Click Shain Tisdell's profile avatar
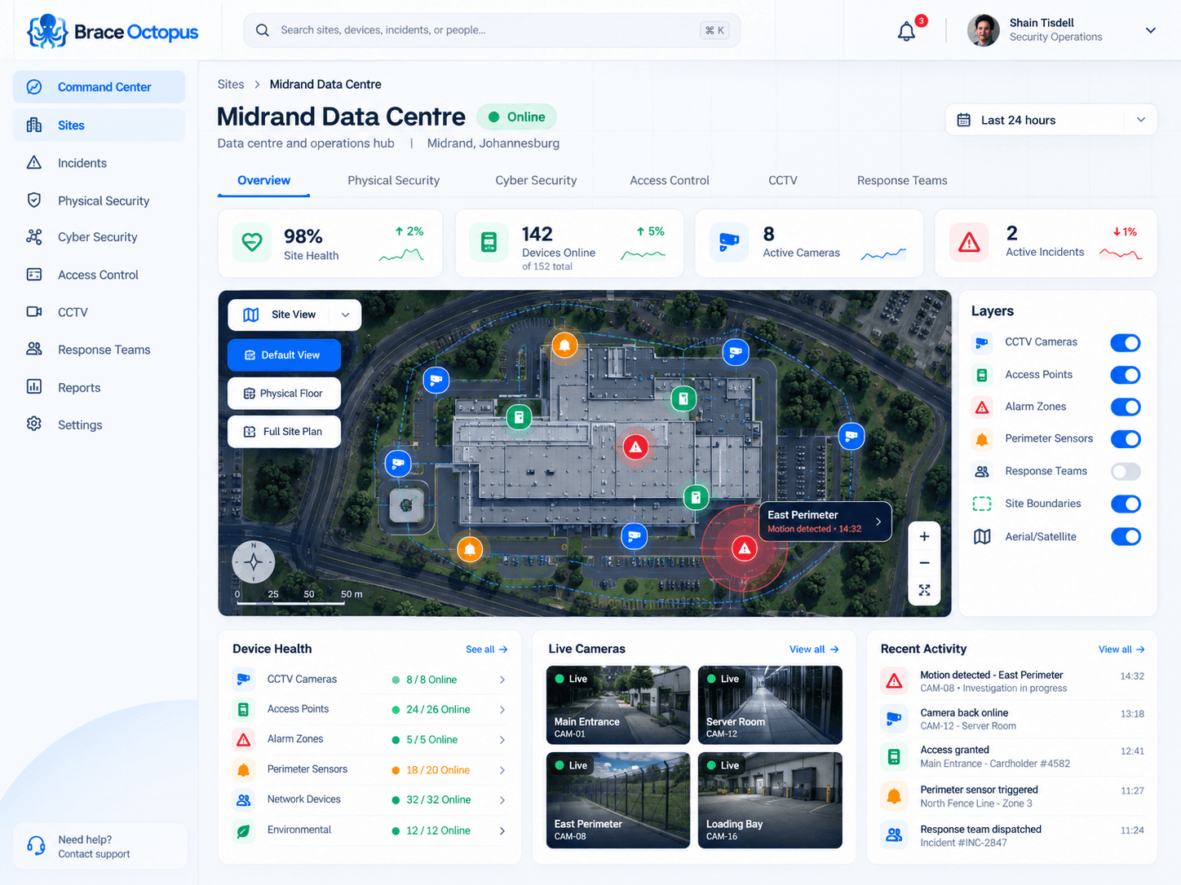1181x885 pixels. point(983,30)
